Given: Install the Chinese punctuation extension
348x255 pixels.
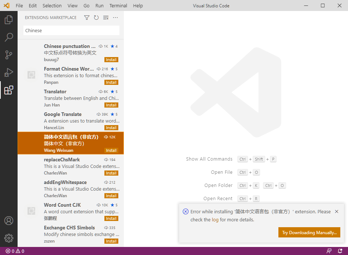Looking at the screenshot, I should point(111,60).
